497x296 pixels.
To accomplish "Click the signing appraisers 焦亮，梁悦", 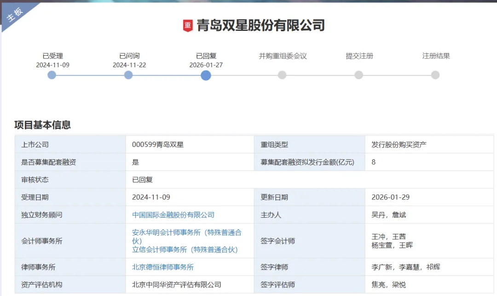I will (388, 284).
